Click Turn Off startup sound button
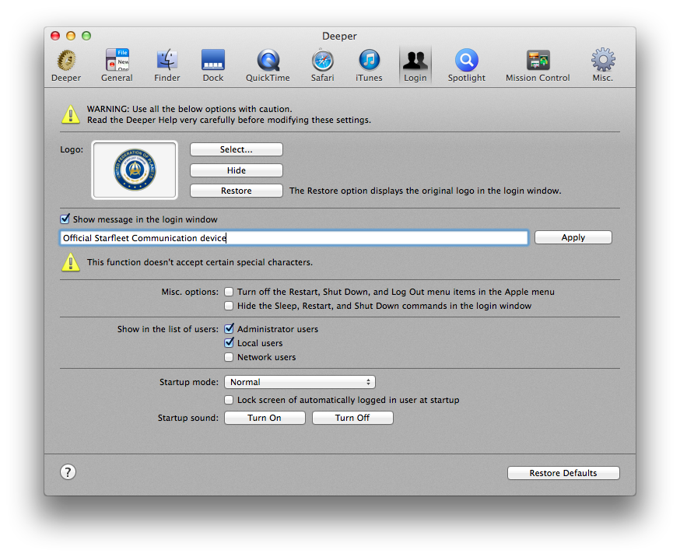Image resolution: width=680 pixels, height=557 pixels. [x=352, y=418]
